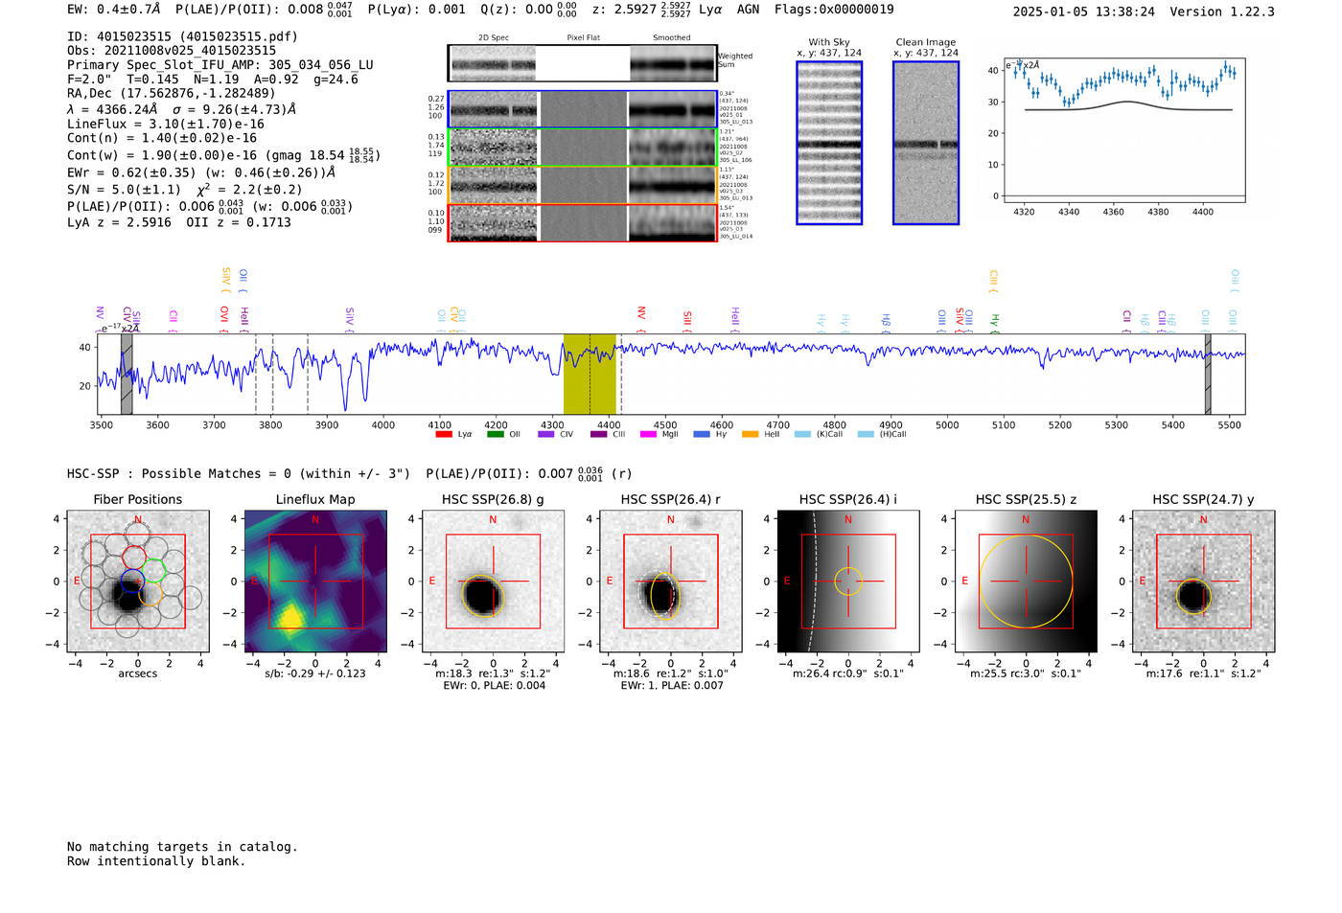Click the 'Smoothed' column header
The image size is (1342, 913).
(672, 37)
